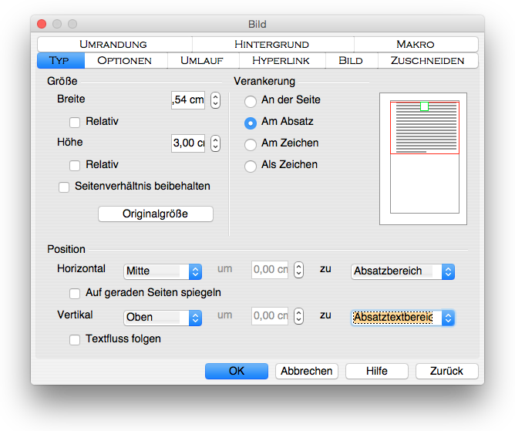This screenshot has width=515, height=431.
Task: Enable Textfluss folgen checkbox
Action: [75, 339]
